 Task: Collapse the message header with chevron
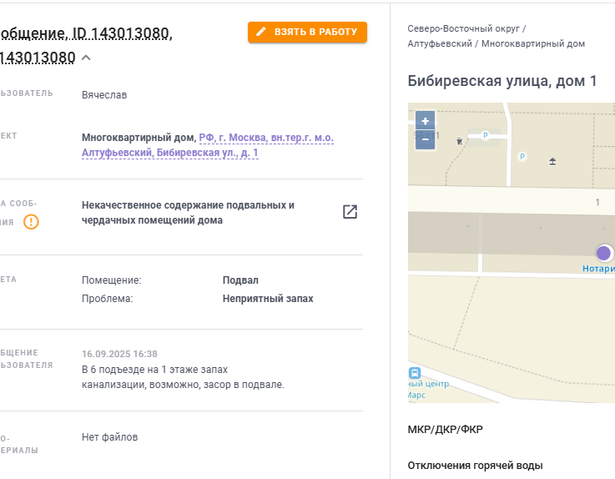click(x=86, y=58)
